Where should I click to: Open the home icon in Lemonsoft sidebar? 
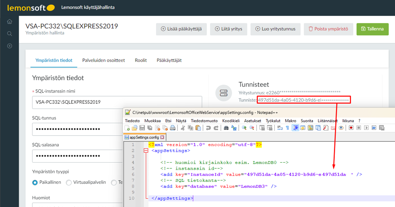(9, 22)
